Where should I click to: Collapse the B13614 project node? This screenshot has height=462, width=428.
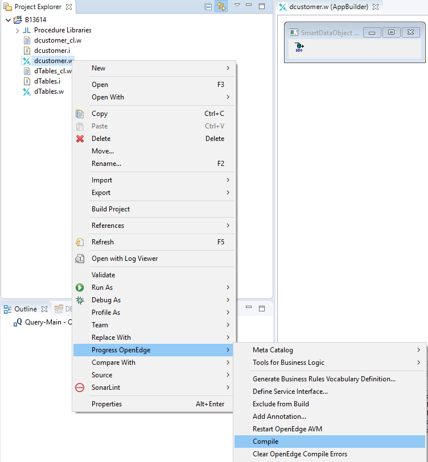click(x=9, y=20)
